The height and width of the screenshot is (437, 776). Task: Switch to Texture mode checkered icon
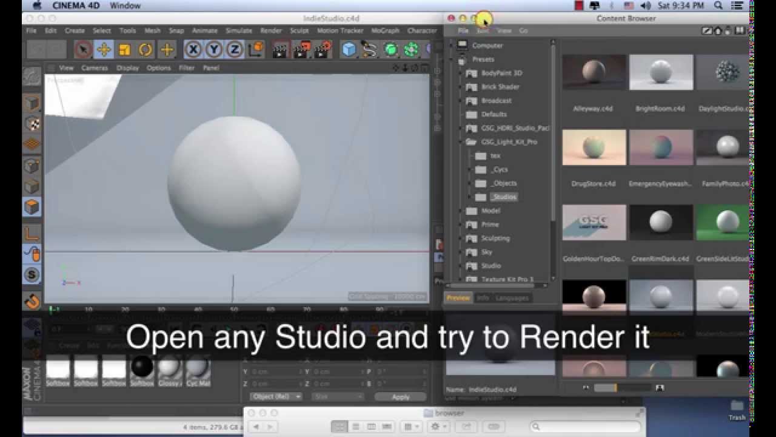[x=32, y=124]
